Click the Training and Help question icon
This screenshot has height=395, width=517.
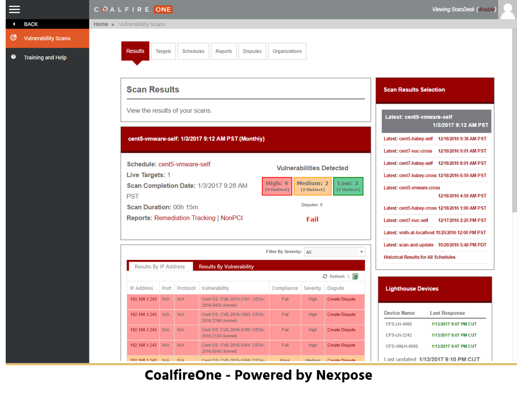pyautogui.click(x=14, y=57)
